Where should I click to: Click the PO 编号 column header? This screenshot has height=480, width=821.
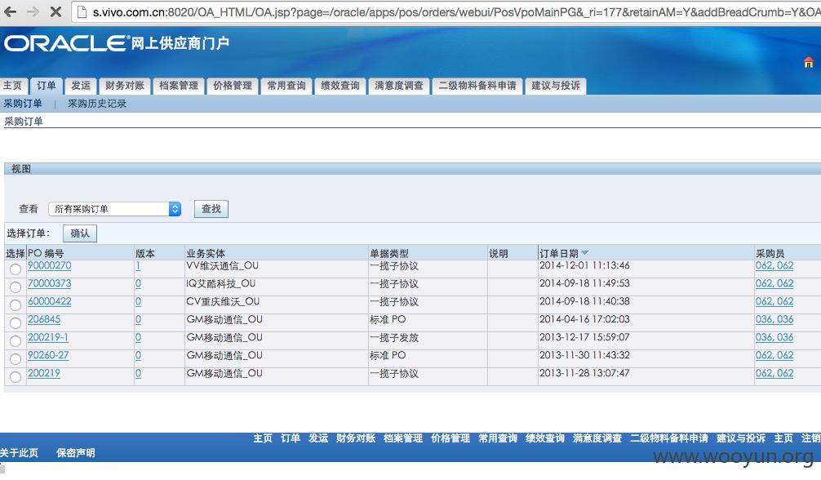click(46, 253)
